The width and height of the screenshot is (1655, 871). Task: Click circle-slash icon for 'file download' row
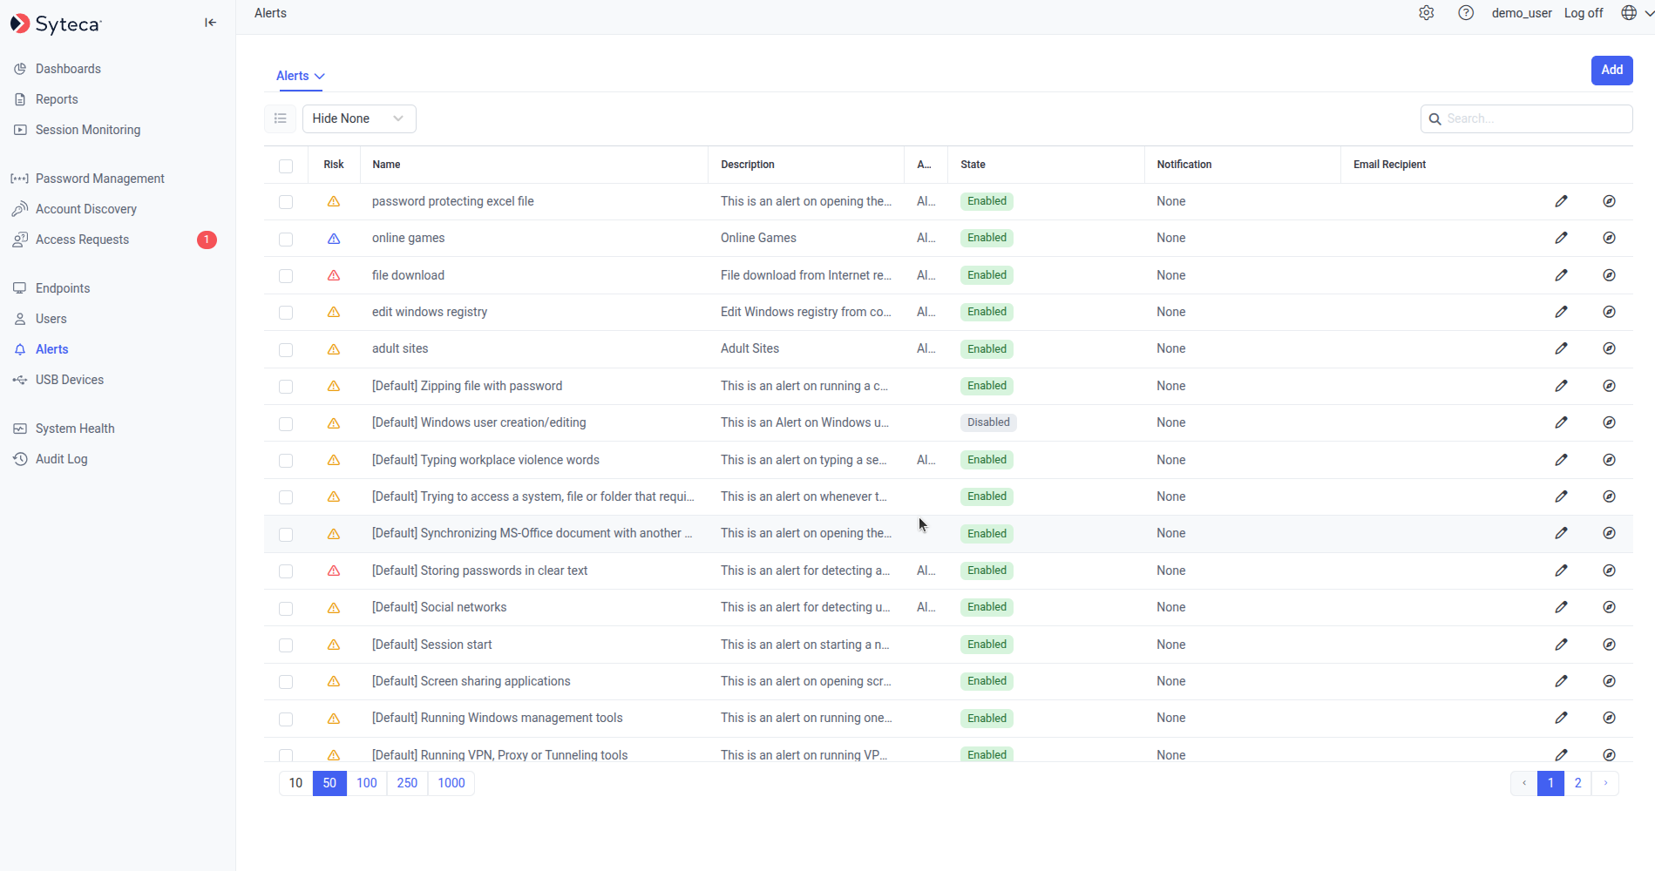click(1609, 275)
